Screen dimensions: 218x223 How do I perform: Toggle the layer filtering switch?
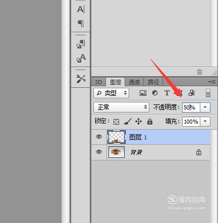point(208,93)
